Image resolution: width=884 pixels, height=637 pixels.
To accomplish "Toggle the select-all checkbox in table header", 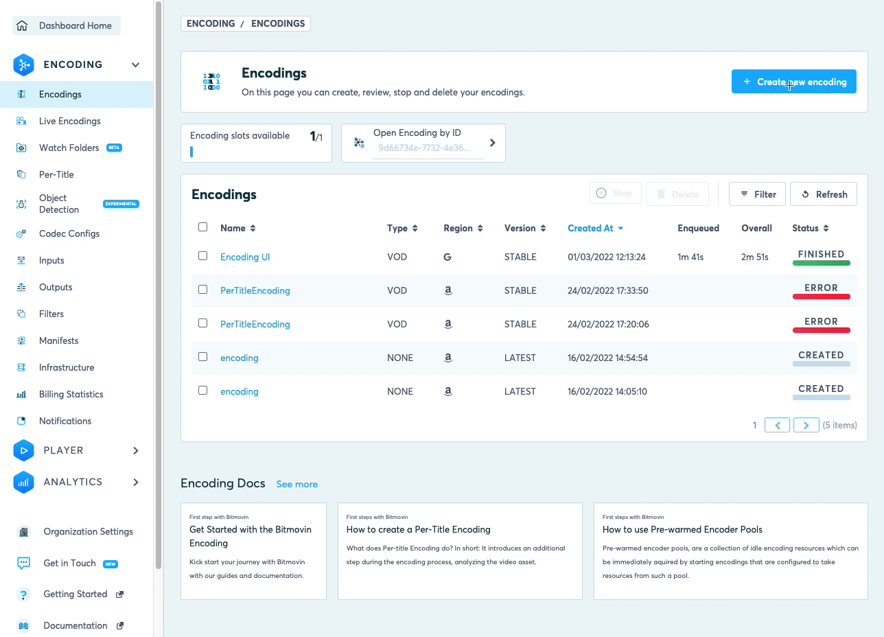I will pyautogui.click(x=202, y=227).
